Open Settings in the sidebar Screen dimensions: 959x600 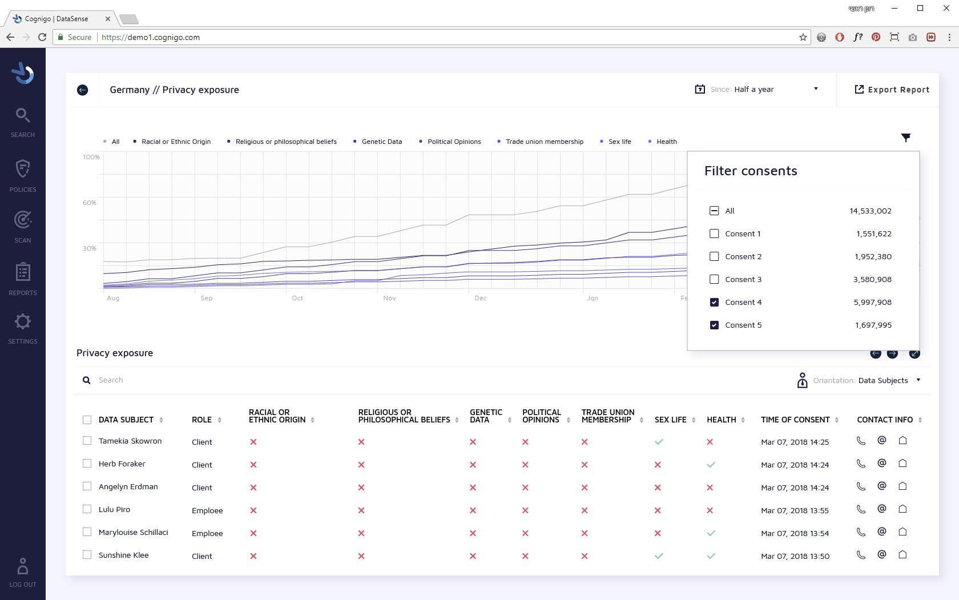coord(23,328)
